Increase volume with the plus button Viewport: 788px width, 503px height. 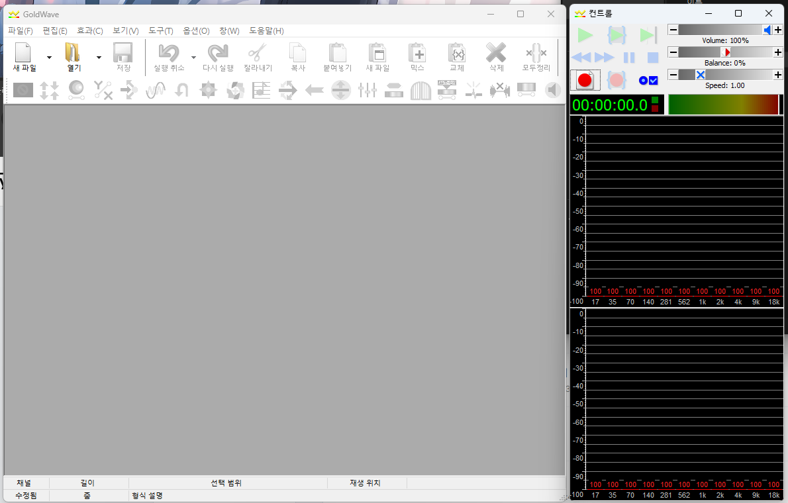[778, 30]
